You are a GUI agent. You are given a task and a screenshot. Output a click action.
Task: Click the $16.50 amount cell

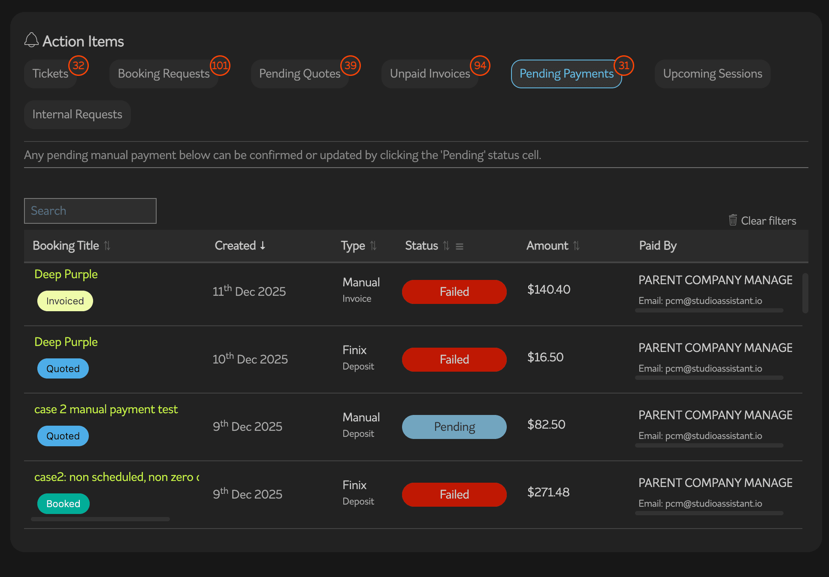[x=545, y=357]
